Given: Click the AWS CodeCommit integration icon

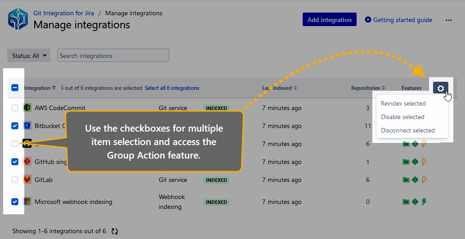Looking at the screenshot, I should click(27, 107).
